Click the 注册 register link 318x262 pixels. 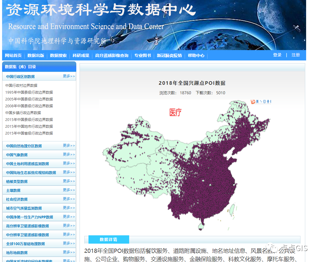[x=296, y=55]
